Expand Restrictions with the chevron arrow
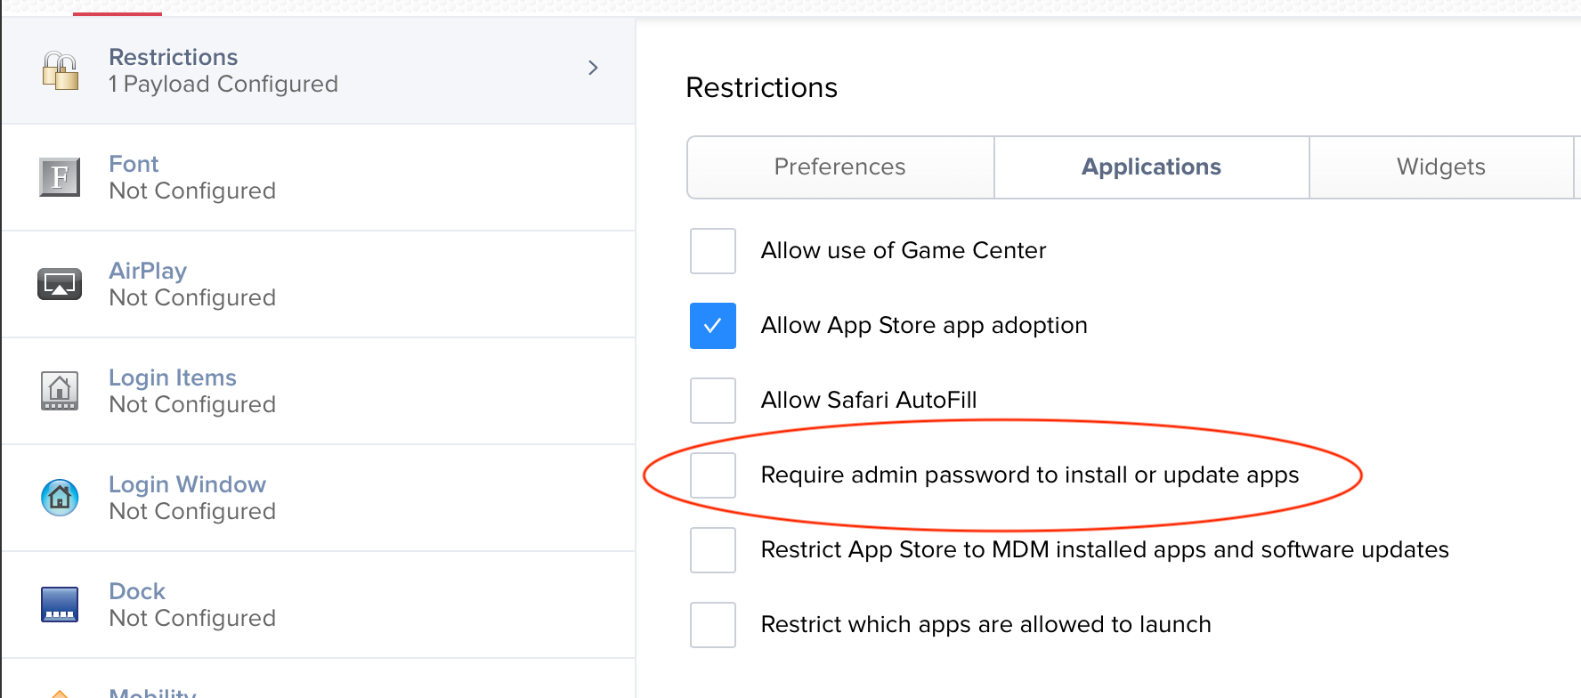Viewport: 1581px width, 698px height. [593, 68]
